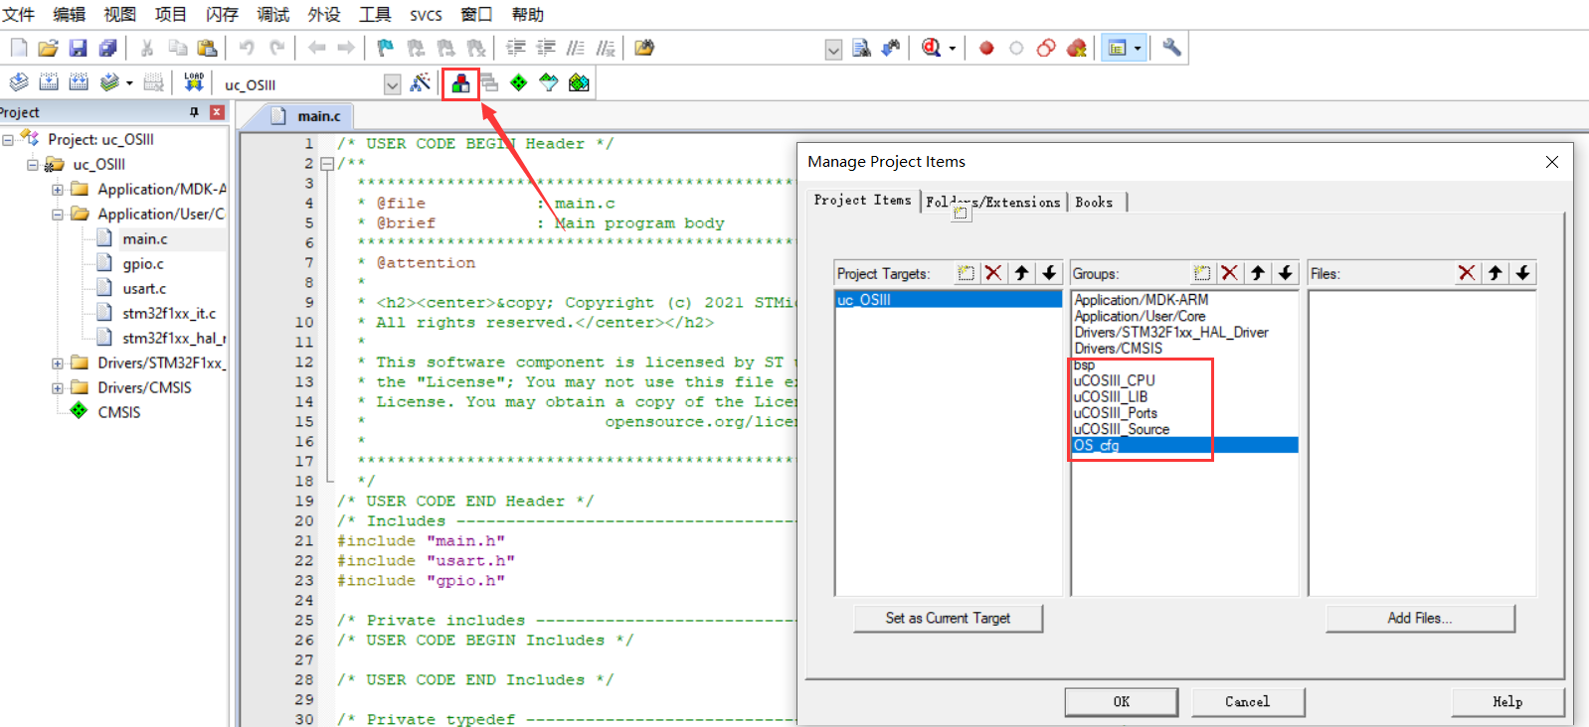Click the Open file toolbar icon
The width and height of the screenshot is (1589, 727).
(48, 48)
